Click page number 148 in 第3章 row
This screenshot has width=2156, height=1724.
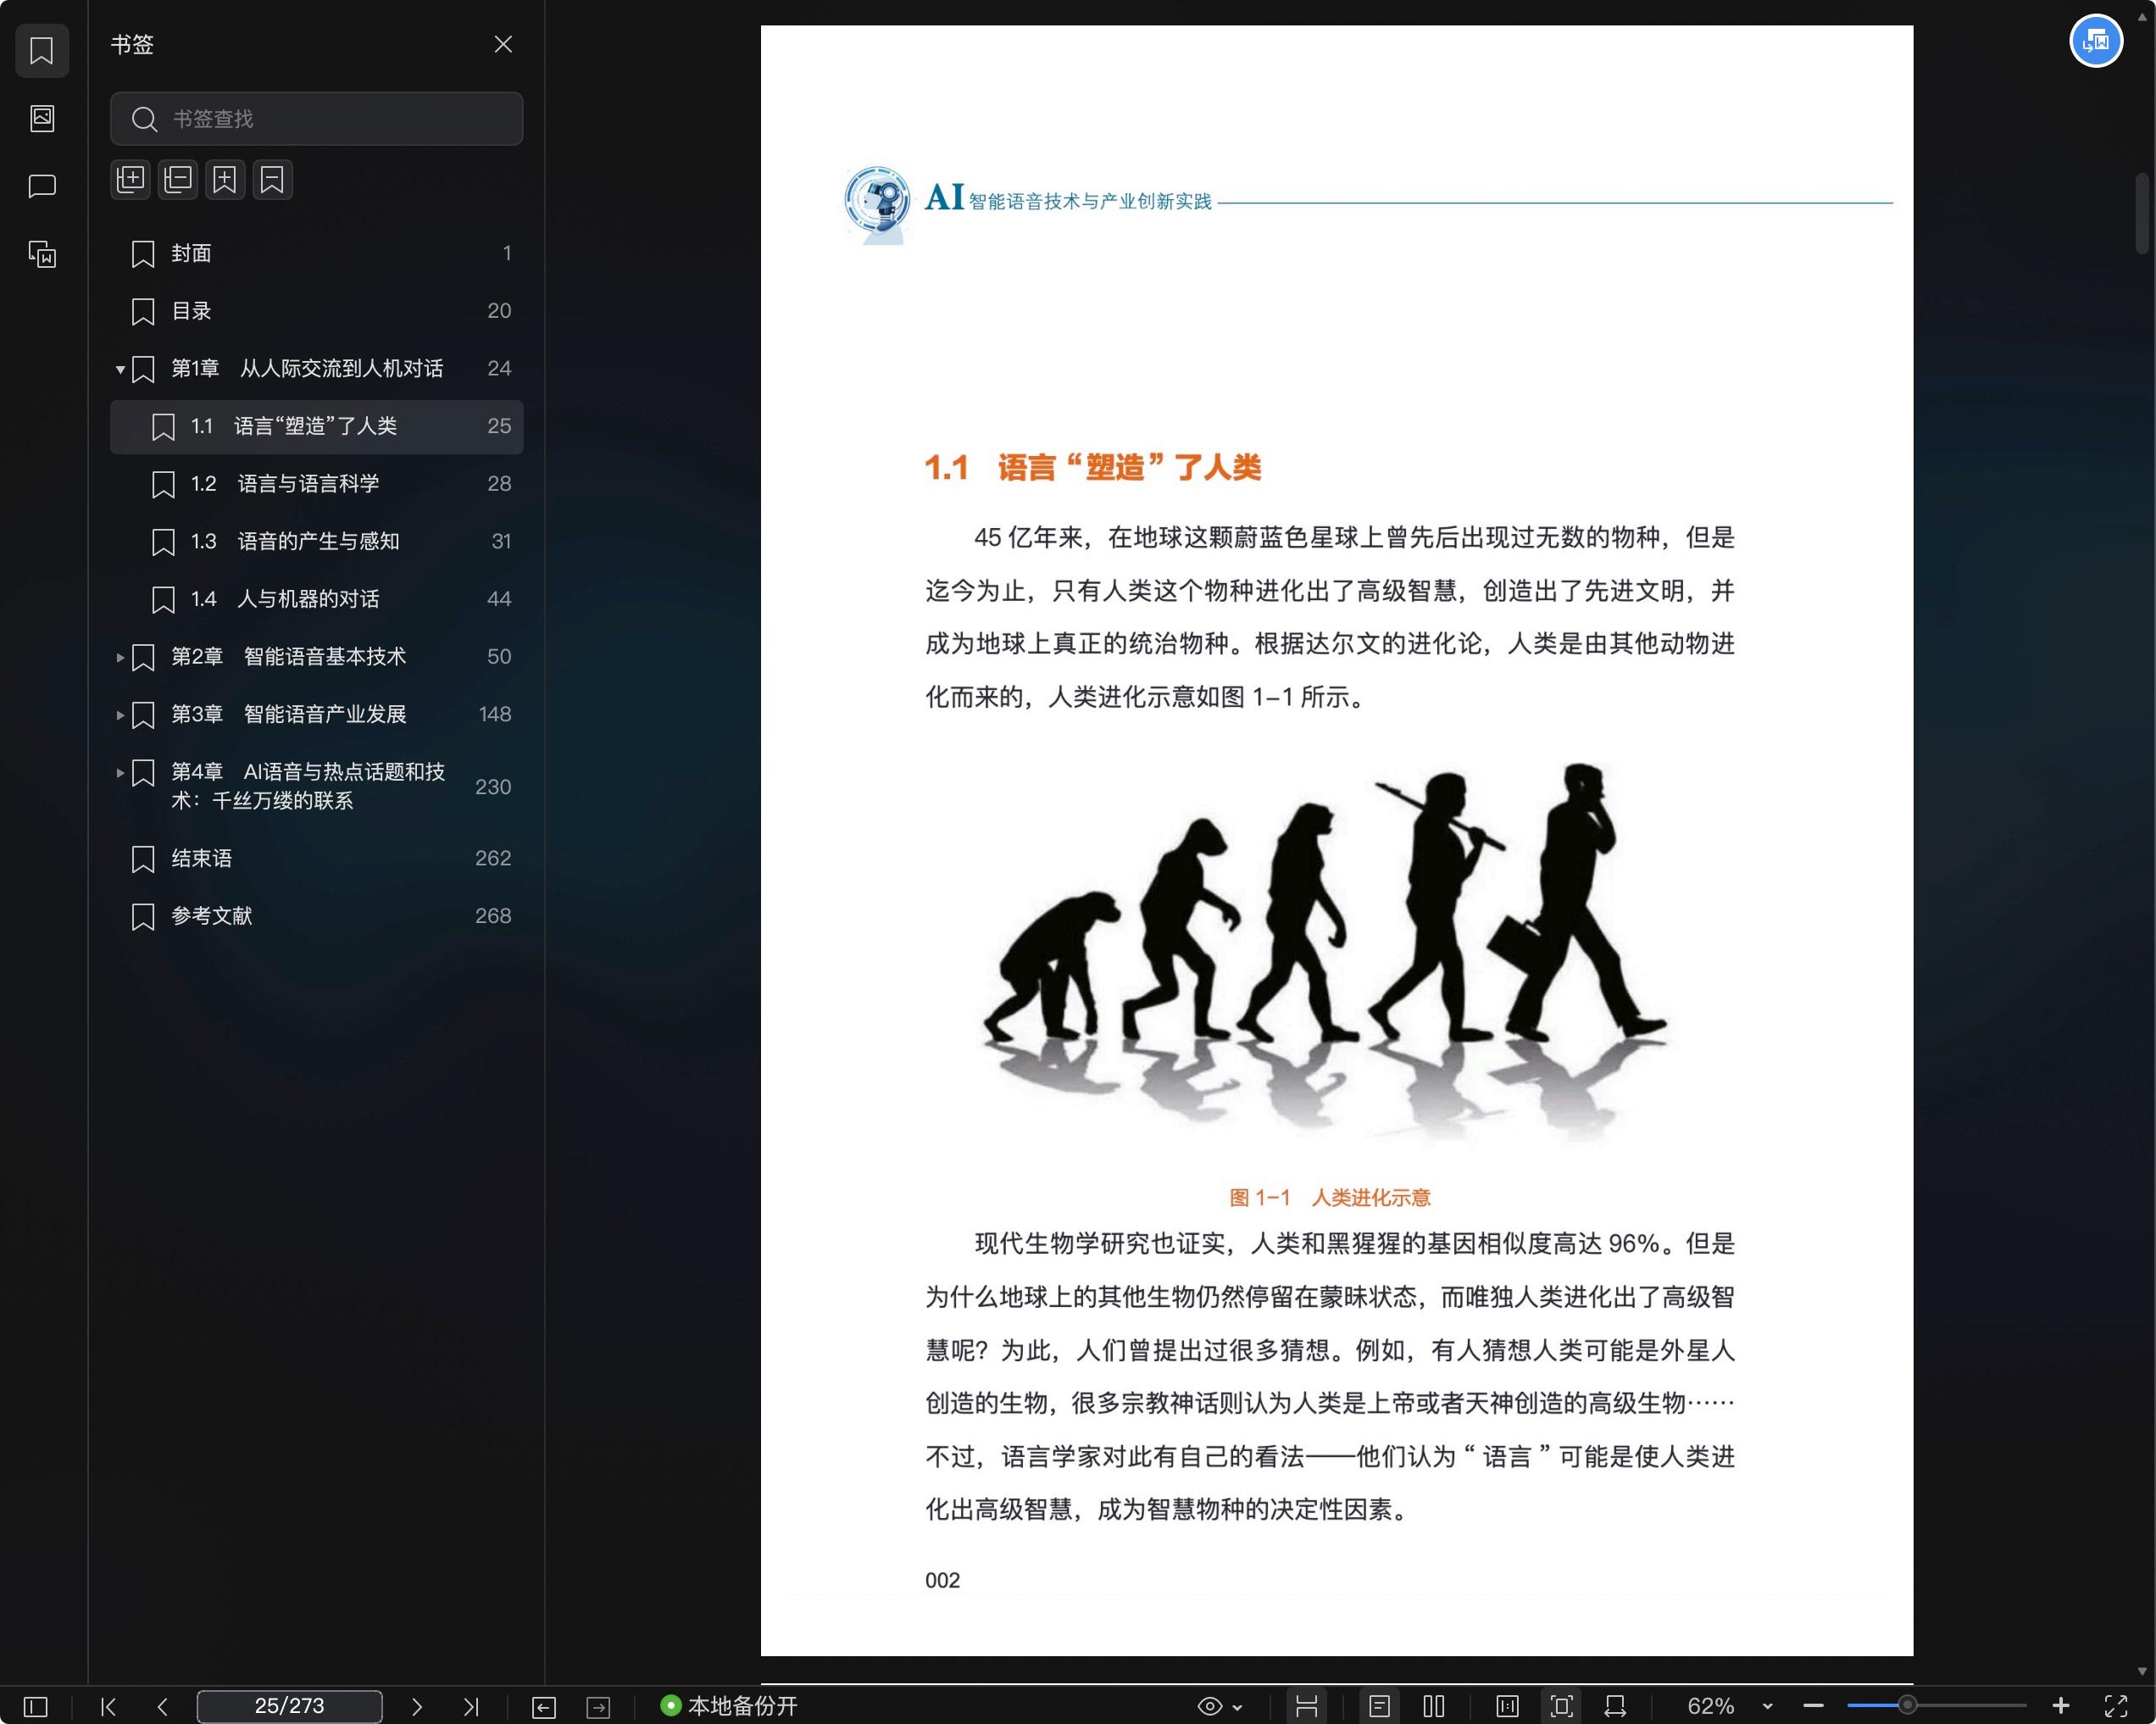click(495, 714)
